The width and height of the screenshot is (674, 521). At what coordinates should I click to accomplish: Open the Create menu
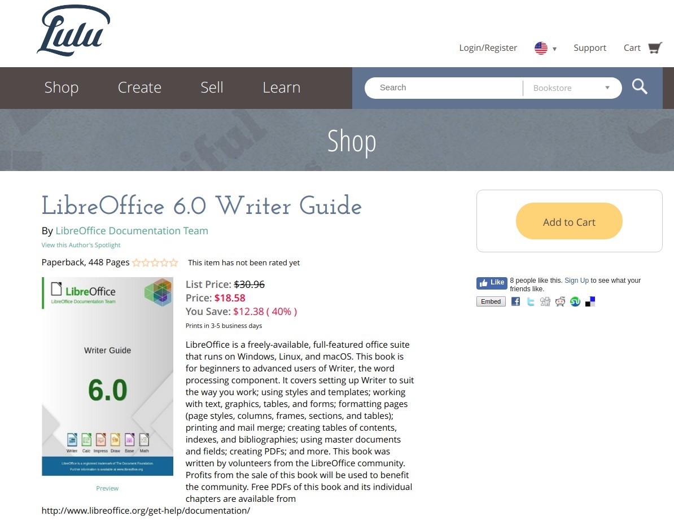[139, 87]
